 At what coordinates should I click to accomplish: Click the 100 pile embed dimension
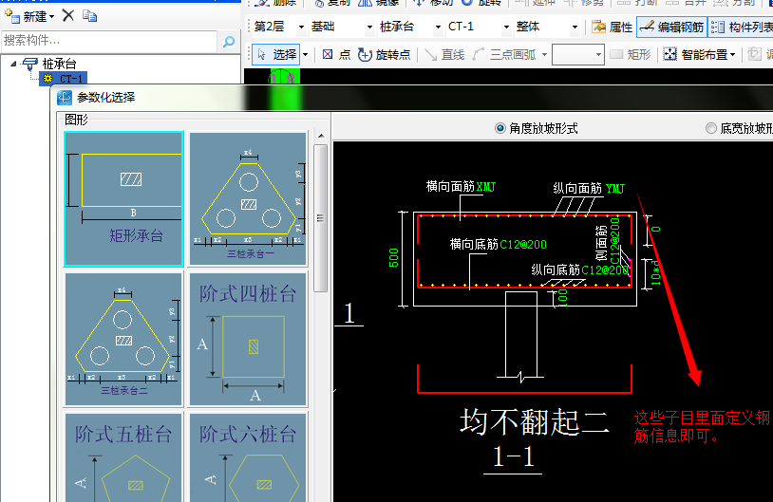pyautogui.click(x=562, y=298)
